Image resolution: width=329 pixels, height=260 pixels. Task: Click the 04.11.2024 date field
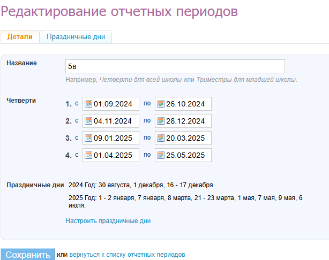click(x=115, y=121)
